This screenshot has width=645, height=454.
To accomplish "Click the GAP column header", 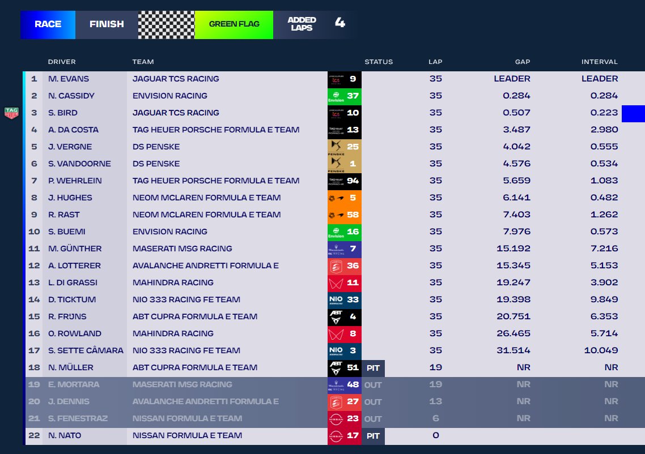I will pyautogui.click(x=523, y=62).
